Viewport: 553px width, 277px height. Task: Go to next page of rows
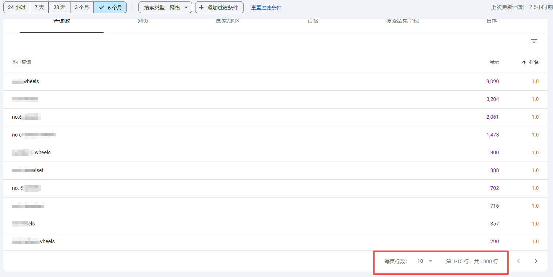536,261
